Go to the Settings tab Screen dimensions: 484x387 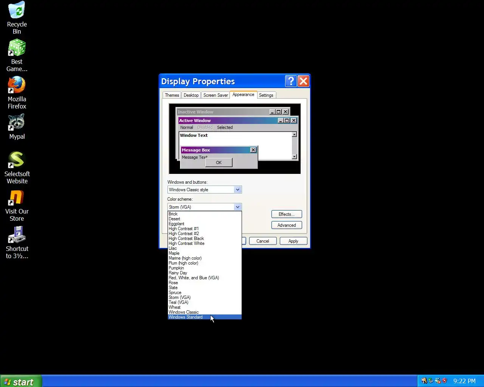pyautogui.click(x=266, y=95)
